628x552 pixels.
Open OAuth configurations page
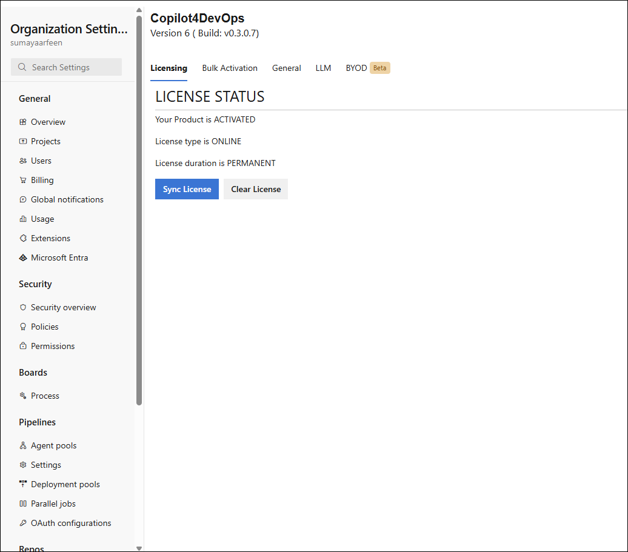point(71,523)
